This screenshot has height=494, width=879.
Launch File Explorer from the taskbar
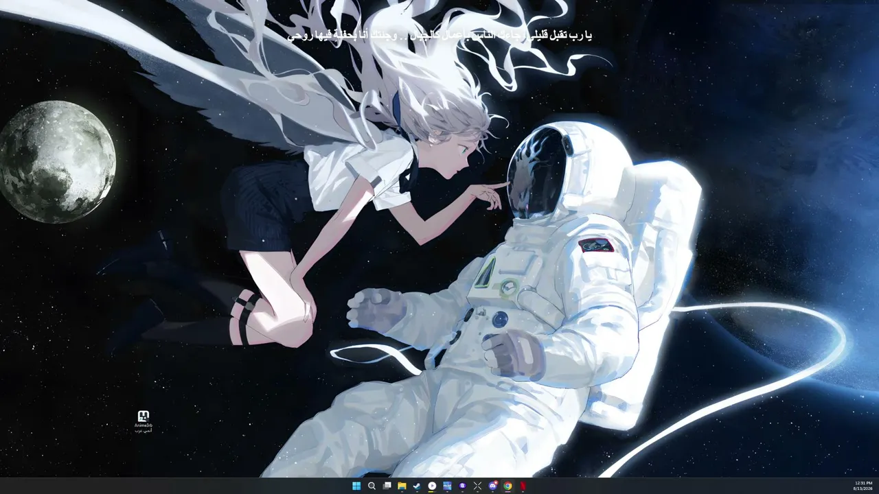tap(402, 486)
